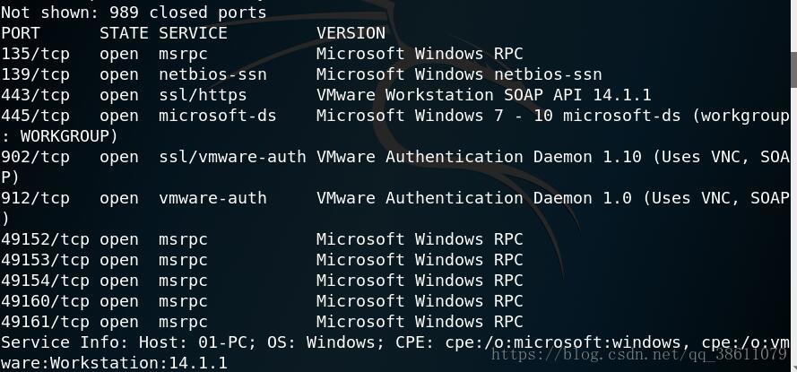
Task: Click the VERSION column header text
Action: tap(351, 33)
